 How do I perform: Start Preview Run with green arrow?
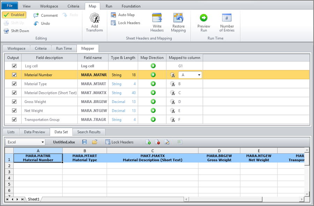click(x=204, y=18)
